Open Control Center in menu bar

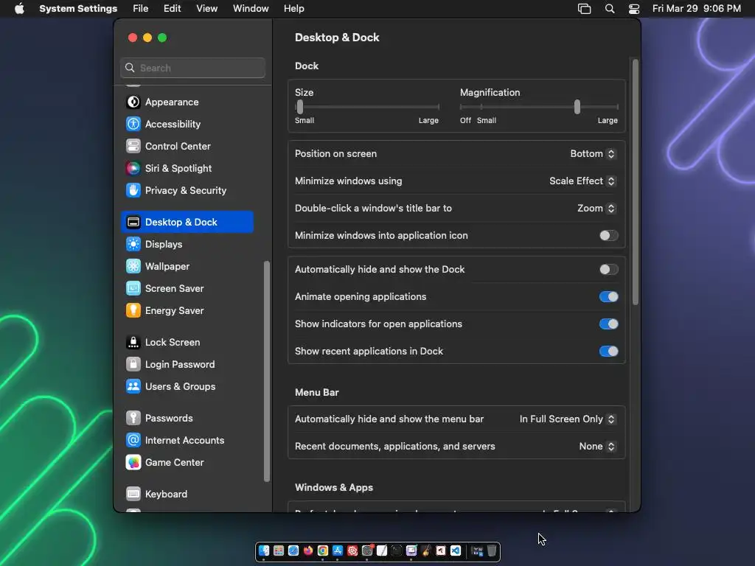(634, 9)
